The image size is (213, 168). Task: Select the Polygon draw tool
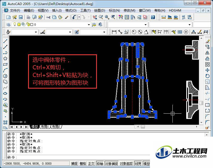point(5,59)
